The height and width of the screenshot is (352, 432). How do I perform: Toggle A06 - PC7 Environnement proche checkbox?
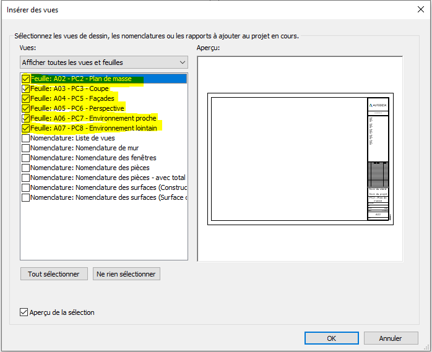click(25, 119)
